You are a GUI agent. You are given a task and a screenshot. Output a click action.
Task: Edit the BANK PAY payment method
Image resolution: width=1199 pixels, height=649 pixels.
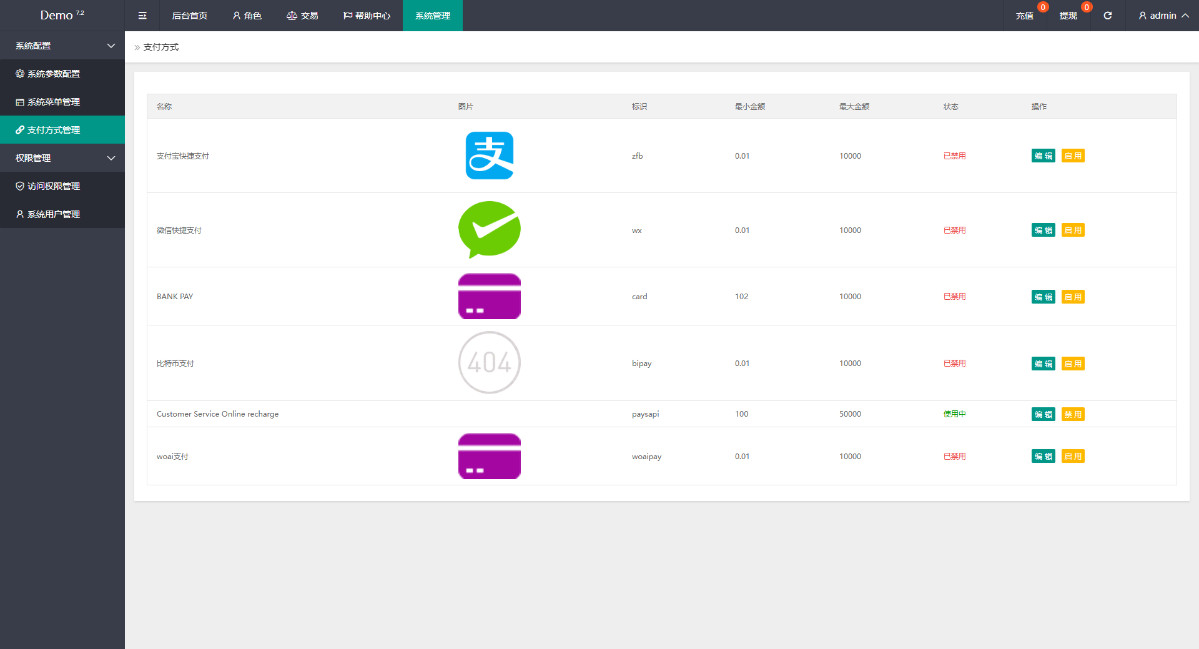pyautogui.click(x=1043, y=297)
